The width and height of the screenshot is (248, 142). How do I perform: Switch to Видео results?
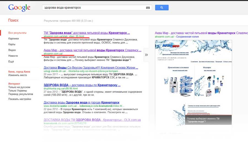click(x=12, y=50)
